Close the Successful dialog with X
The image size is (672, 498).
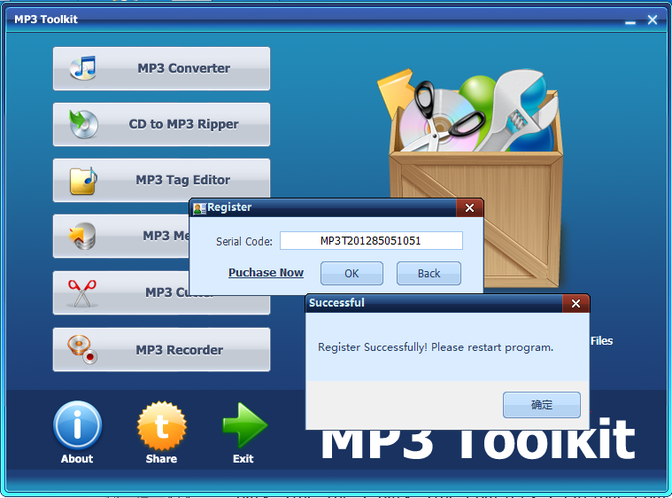pos(576,304)
